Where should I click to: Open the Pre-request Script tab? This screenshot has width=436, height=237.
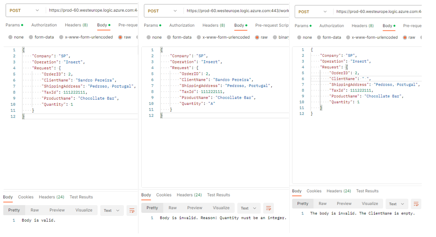[272, 25]
